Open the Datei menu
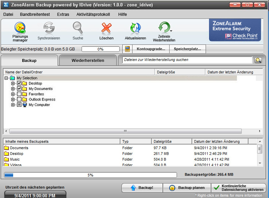This screenshot has height=198, width=269. click(8, 14)
